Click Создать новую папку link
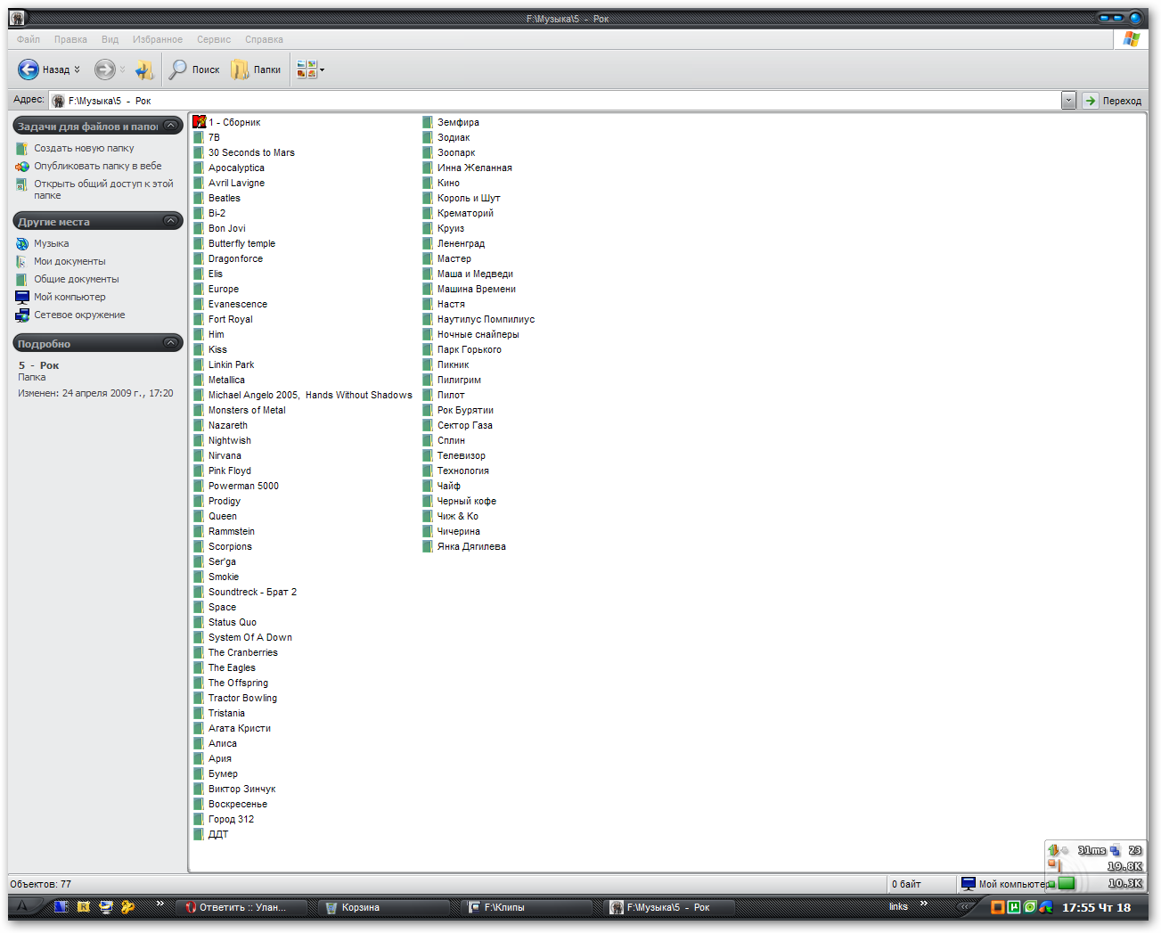Viewport: 1161px width, 933px height. point(84,149)
